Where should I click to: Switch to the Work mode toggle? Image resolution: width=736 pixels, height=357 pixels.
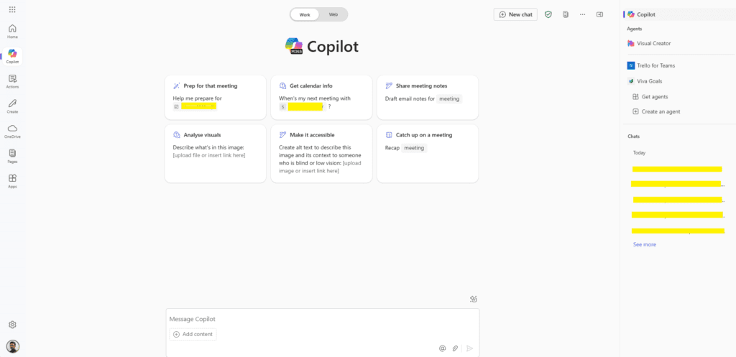tap(305, 14)
